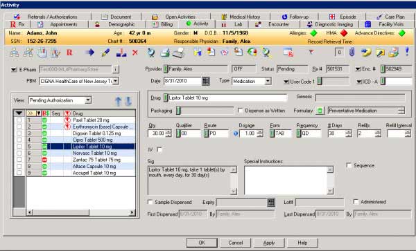Image resolution: width=416 pixels, height=251 pixels.
Task: Enable the Sequence checkbox
Action: tap(349, 165)
